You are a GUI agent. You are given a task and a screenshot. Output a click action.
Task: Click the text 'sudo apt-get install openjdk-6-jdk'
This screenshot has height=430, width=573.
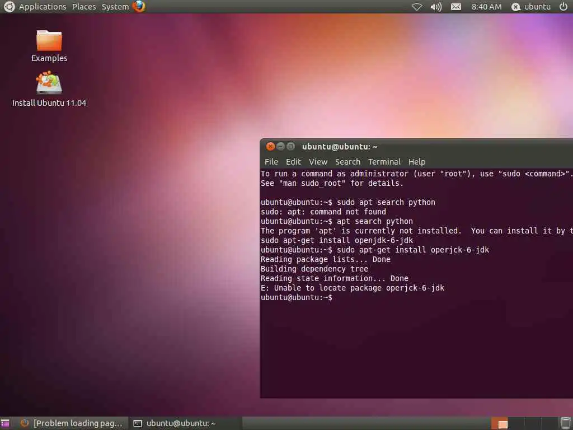(x=336, y=240)
